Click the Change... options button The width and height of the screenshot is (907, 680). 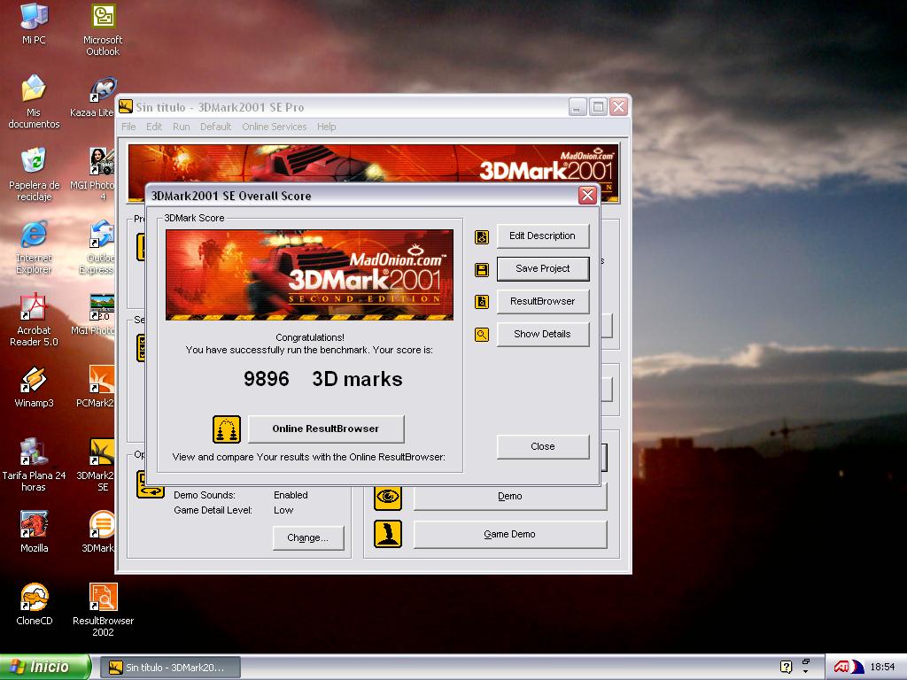coord(307,537)
